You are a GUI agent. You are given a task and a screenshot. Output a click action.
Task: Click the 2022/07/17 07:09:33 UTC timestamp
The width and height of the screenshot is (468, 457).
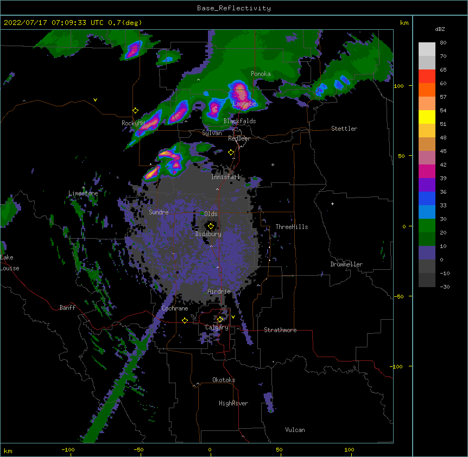[54, 23]
